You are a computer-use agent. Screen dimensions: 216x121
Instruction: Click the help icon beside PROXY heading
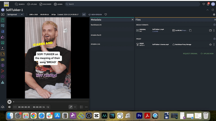pyautogui.click(x=214, y=39)
